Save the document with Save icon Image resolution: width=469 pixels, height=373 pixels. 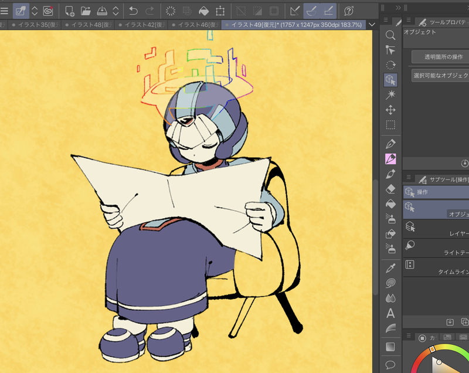102,11
